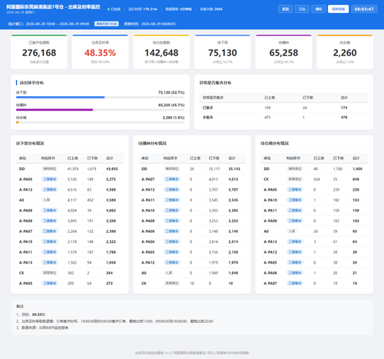This screenshot has width=384, height=359.
Task: Click the A-PA07 row label in 待播种 table
Action: pyautogui.click(x=148, y=179)
